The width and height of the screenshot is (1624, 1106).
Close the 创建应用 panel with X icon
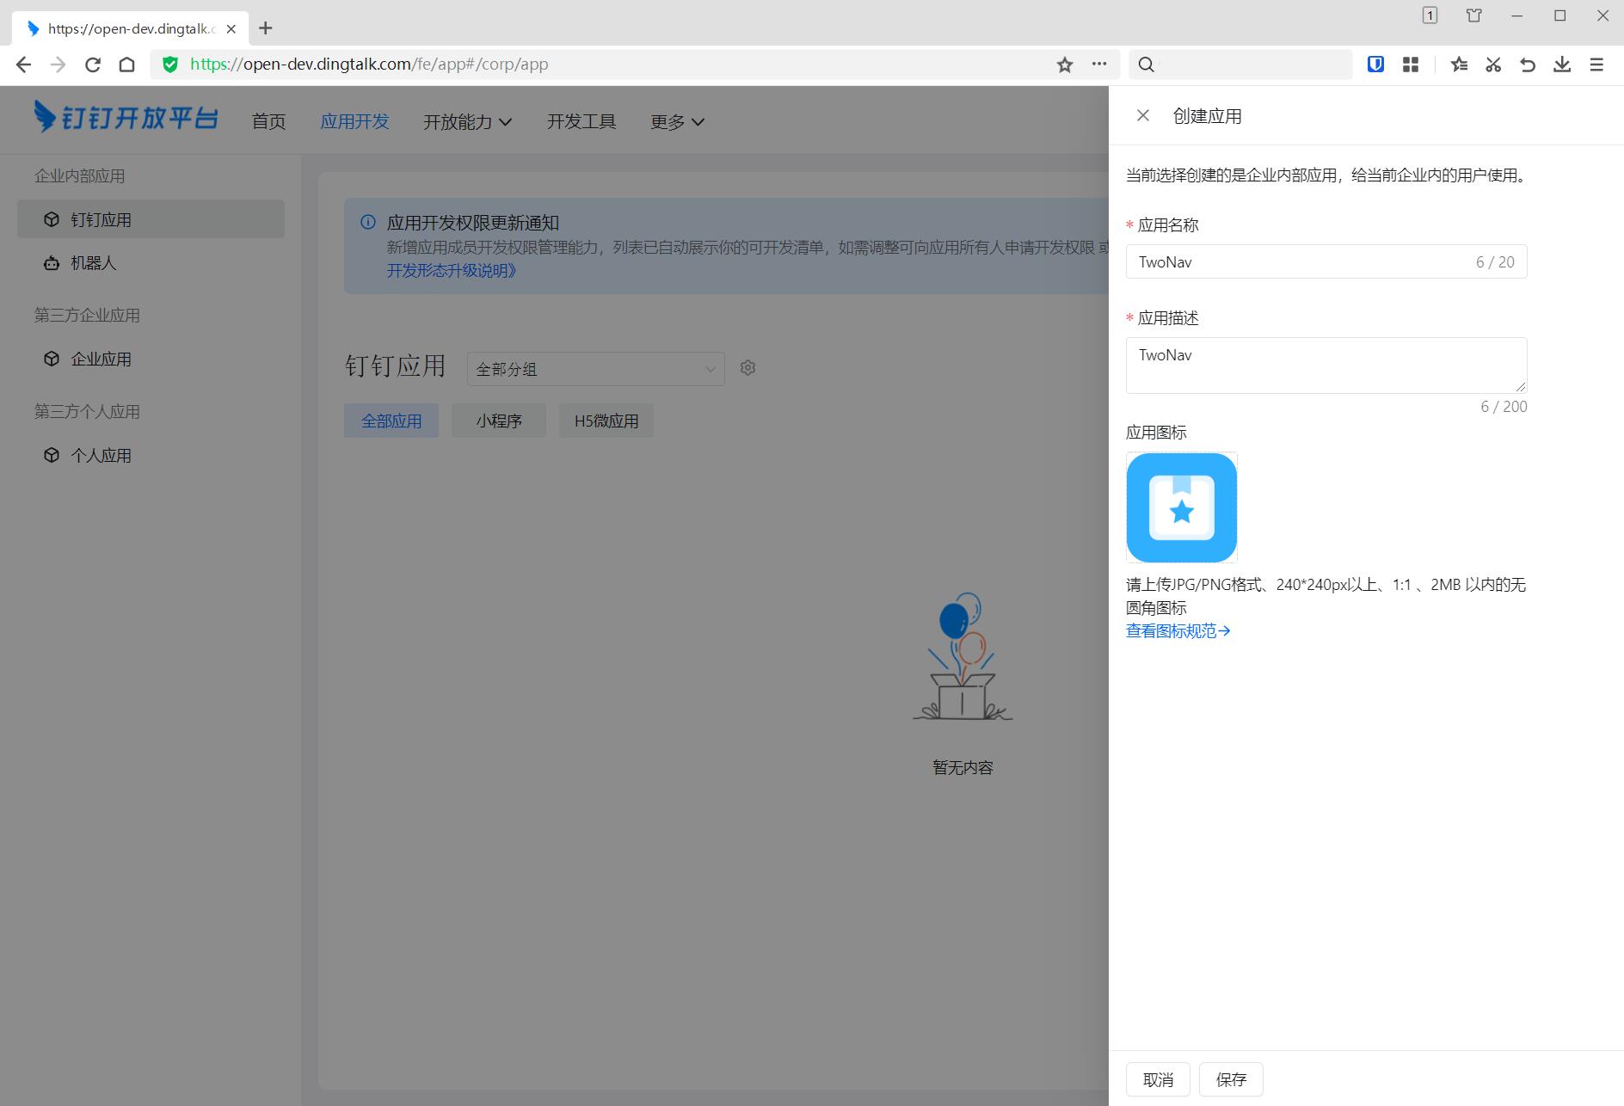pos(1142,116)
